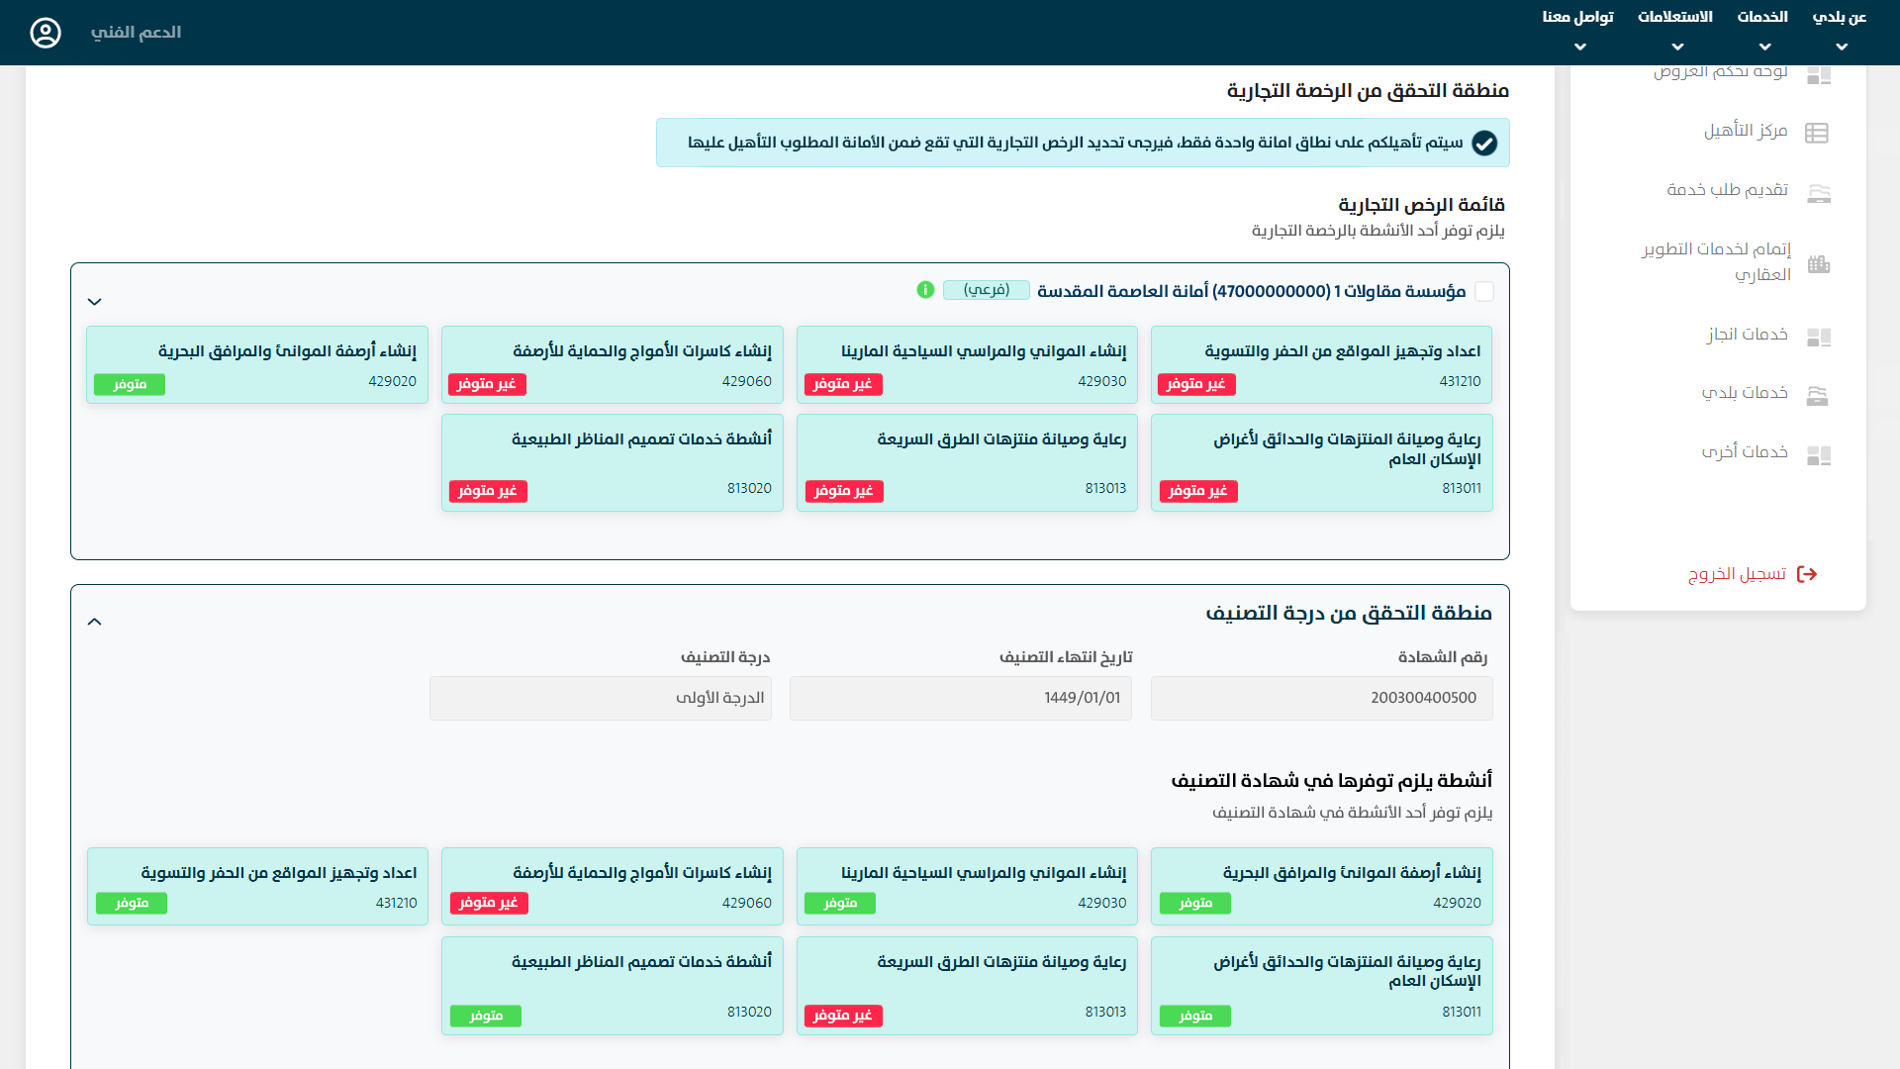The width and height of the screenshot is (1900, 1069).
Task: Click تسجيل الخروج logout link
Action: 1737,574
